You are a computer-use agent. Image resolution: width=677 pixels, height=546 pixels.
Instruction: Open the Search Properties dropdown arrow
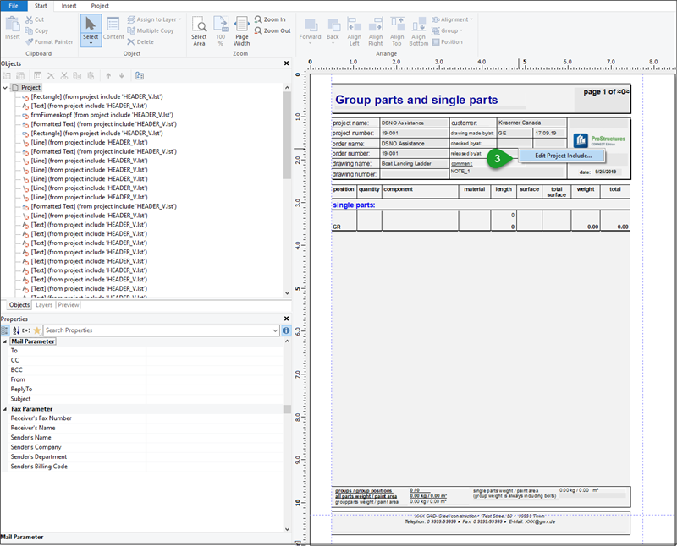click(x=275, y=330)
